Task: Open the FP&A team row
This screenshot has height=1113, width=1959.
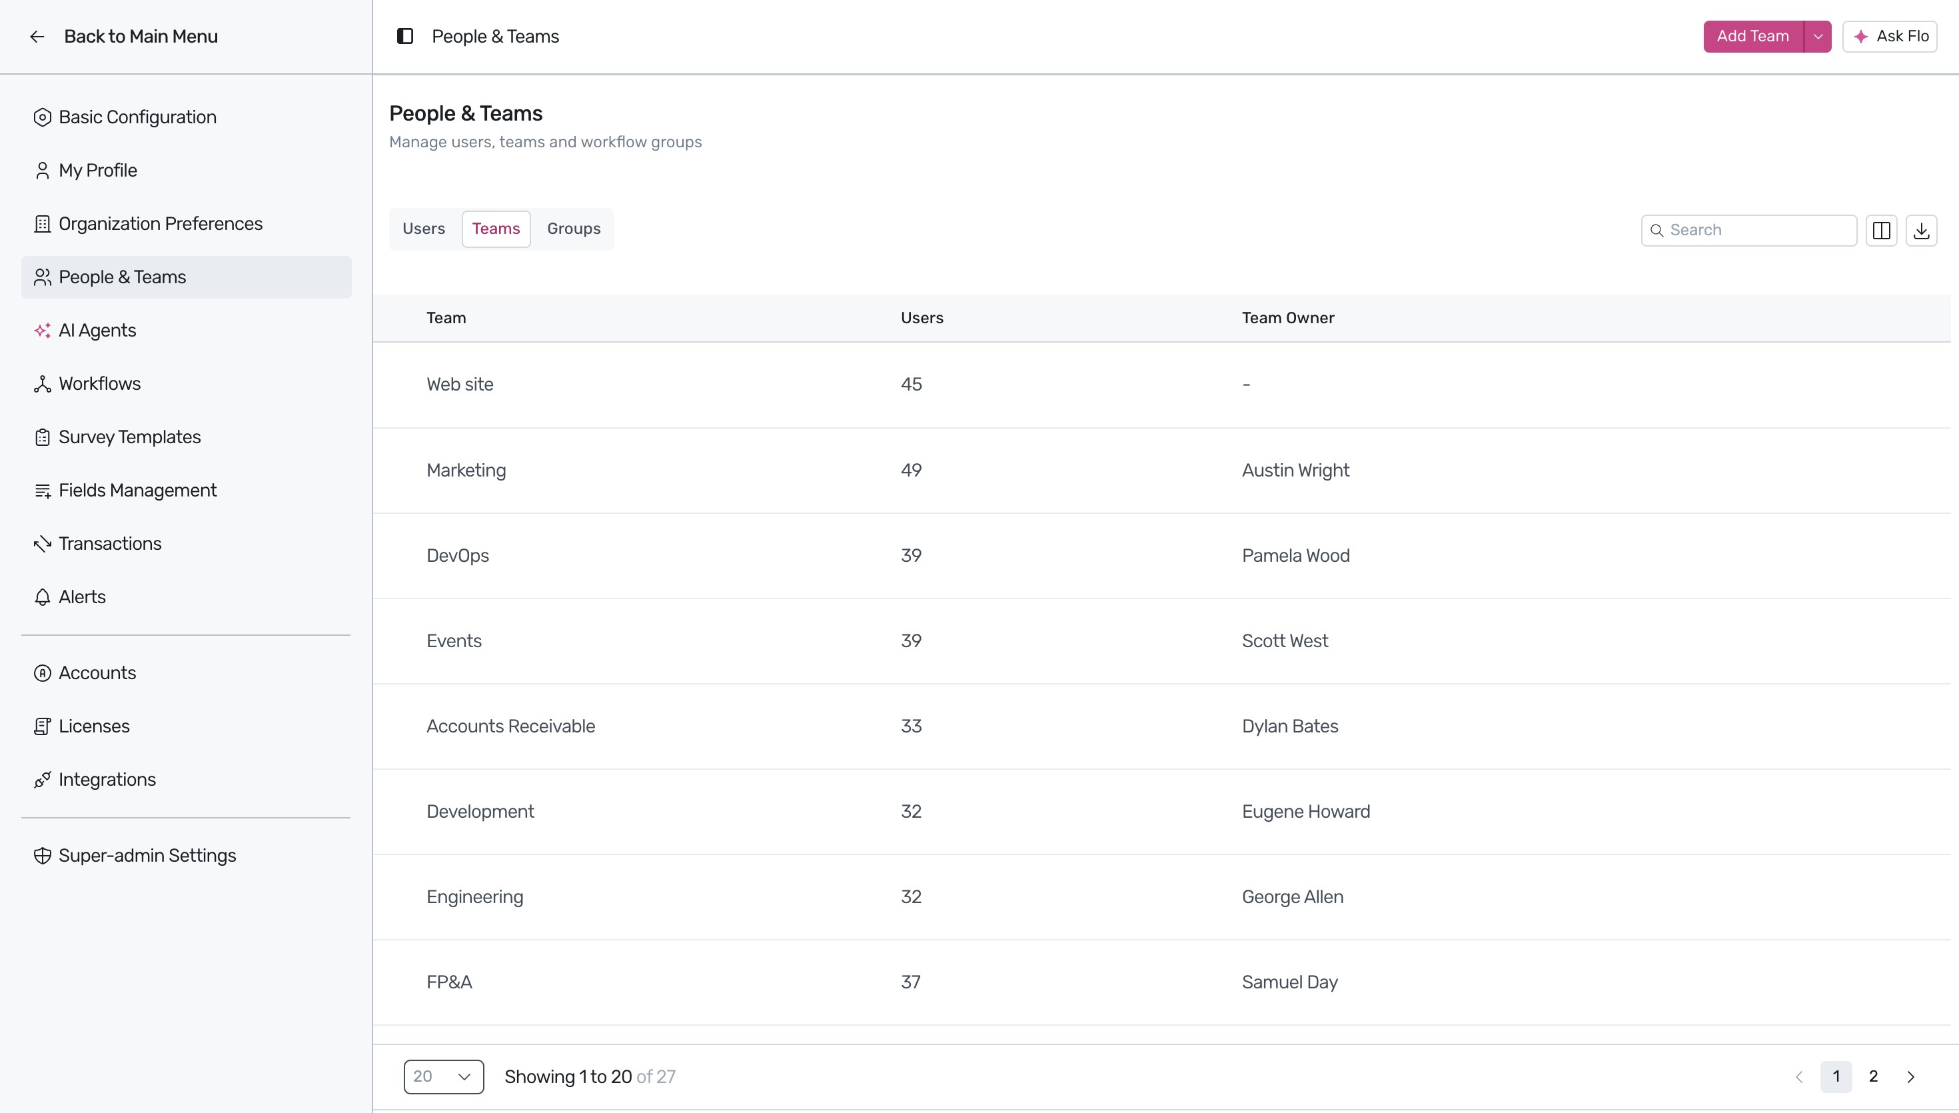Action: click(1162, 982)
